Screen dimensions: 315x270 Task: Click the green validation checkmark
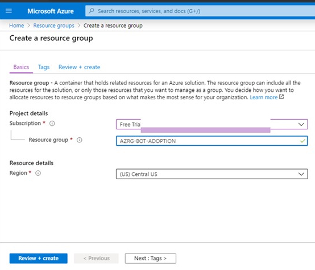click(302, 141)
